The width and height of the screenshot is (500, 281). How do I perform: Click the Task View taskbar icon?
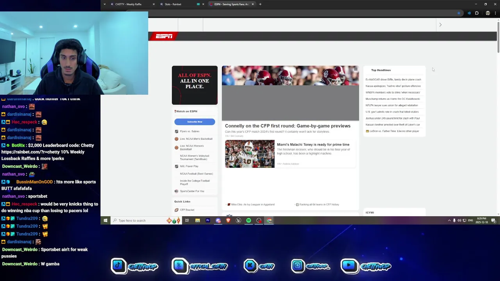[x=187, y=221]
